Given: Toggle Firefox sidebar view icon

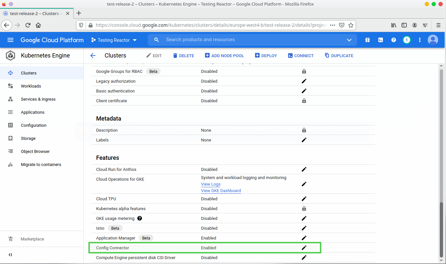Looking at the screenshot, I should (404, 25).
